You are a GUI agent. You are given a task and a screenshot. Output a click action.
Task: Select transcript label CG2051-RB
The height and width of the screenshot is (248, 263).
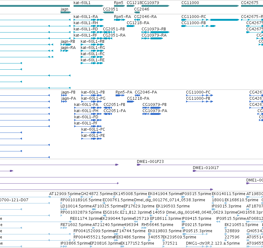point(114,29)
